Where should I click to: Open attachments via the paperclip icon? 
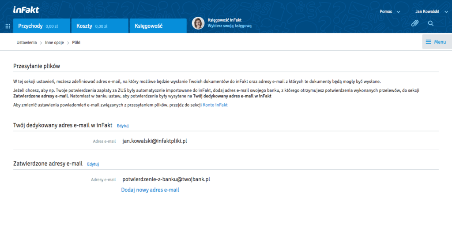pyautogui.click(x=415, y=23)
